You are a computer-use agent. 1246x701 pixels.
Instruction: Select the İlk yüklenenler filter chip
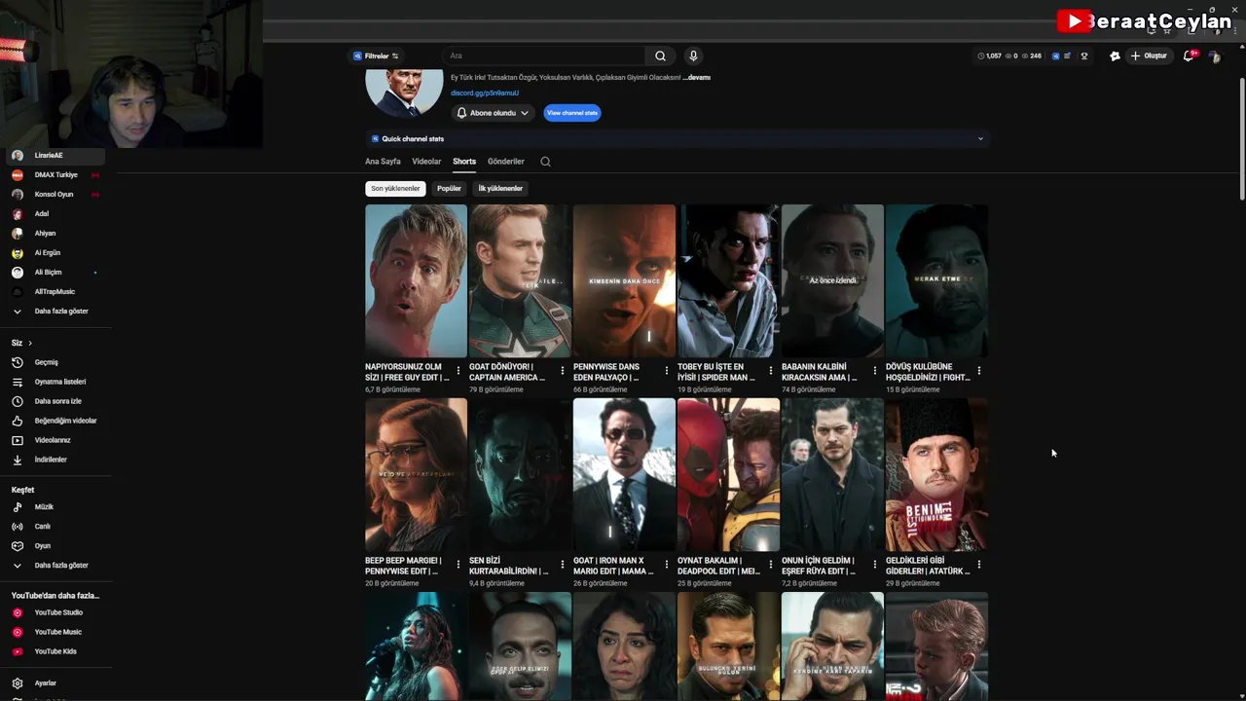(x=500, y=188)
